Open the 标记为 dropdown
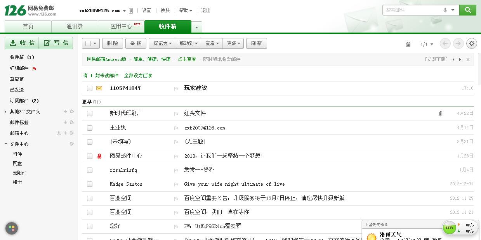 [162, 43]
